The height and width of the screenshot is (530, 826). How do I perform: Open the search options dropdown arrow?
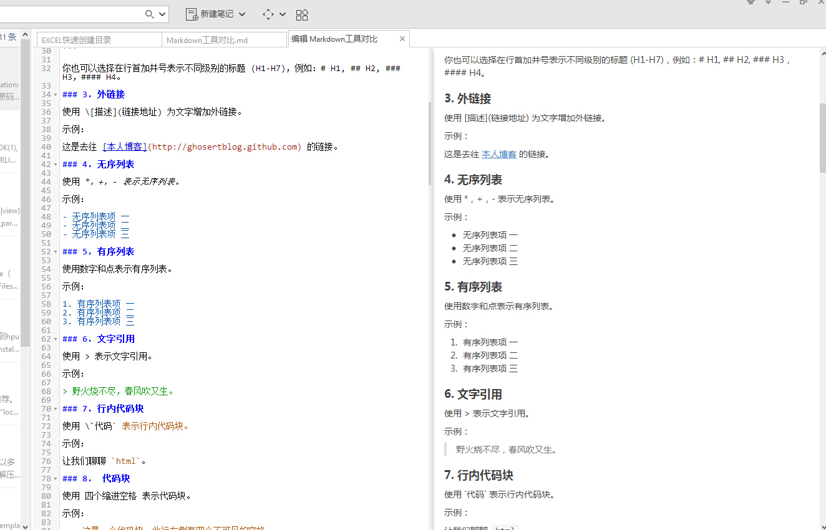pyautogui.click(x=162, y=14)
